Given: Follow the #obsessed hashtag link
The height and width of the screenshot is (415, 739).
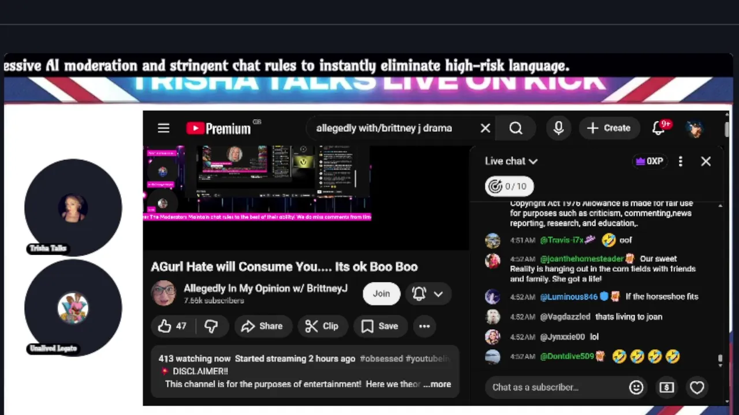Looking at the screenshot, I should [x=381, y=359].
